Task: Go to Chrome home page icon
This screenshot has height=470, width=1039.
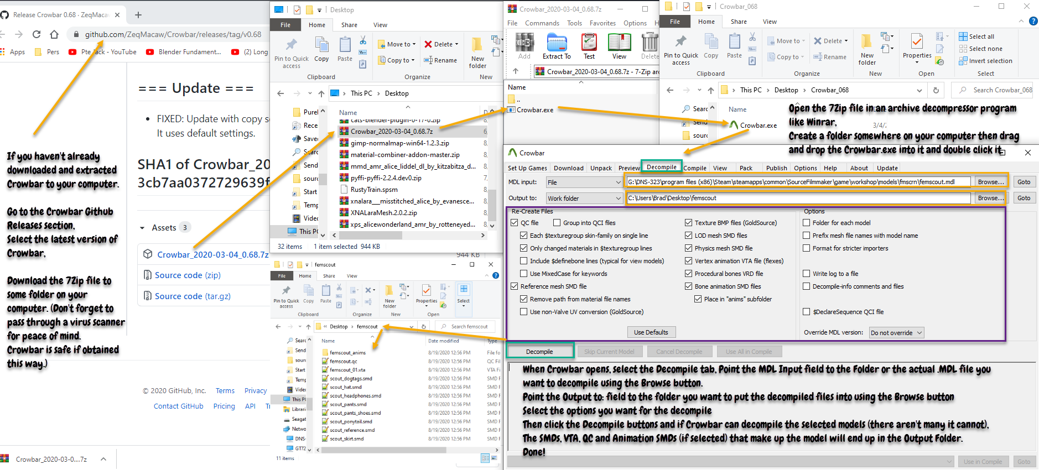Action: pyautogui.click(x=54, y=34)
